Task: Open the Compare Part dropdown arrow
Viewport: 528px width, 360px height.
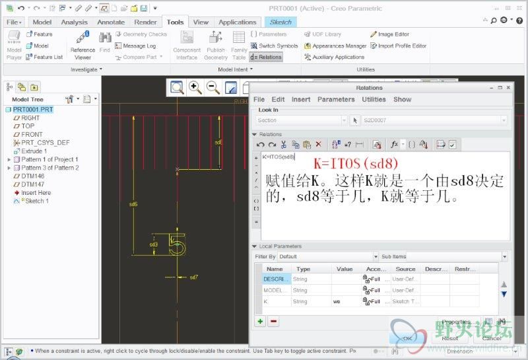Action: click(161, 57)
